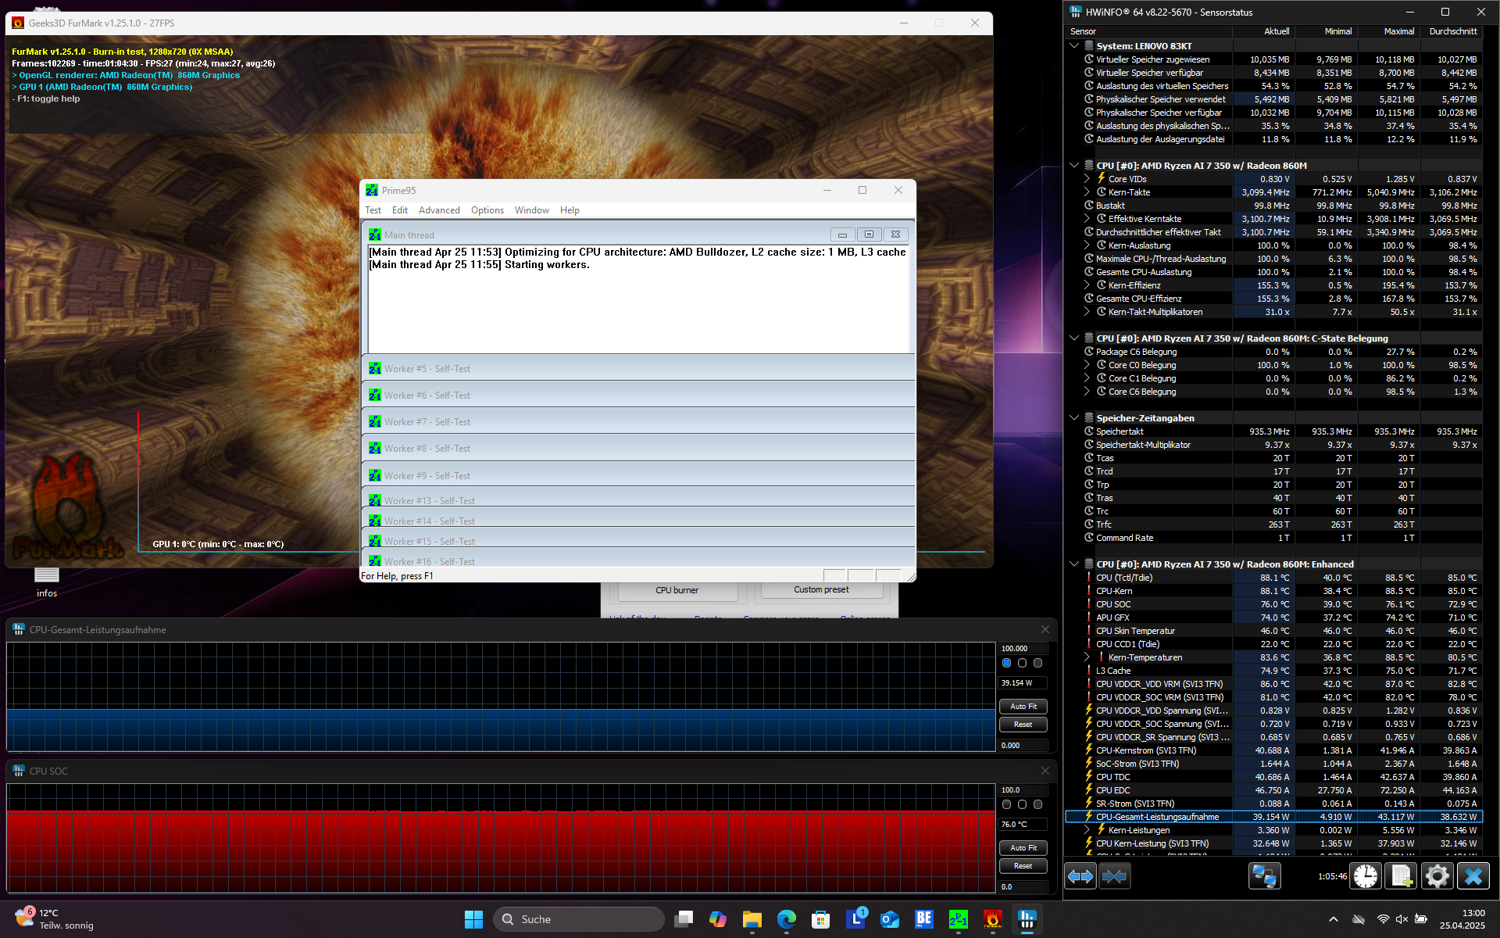Viewport: 1500px width, 938px height.
Task: Open HWiNFO sensor settings gear
Action: pos(1437,876)
